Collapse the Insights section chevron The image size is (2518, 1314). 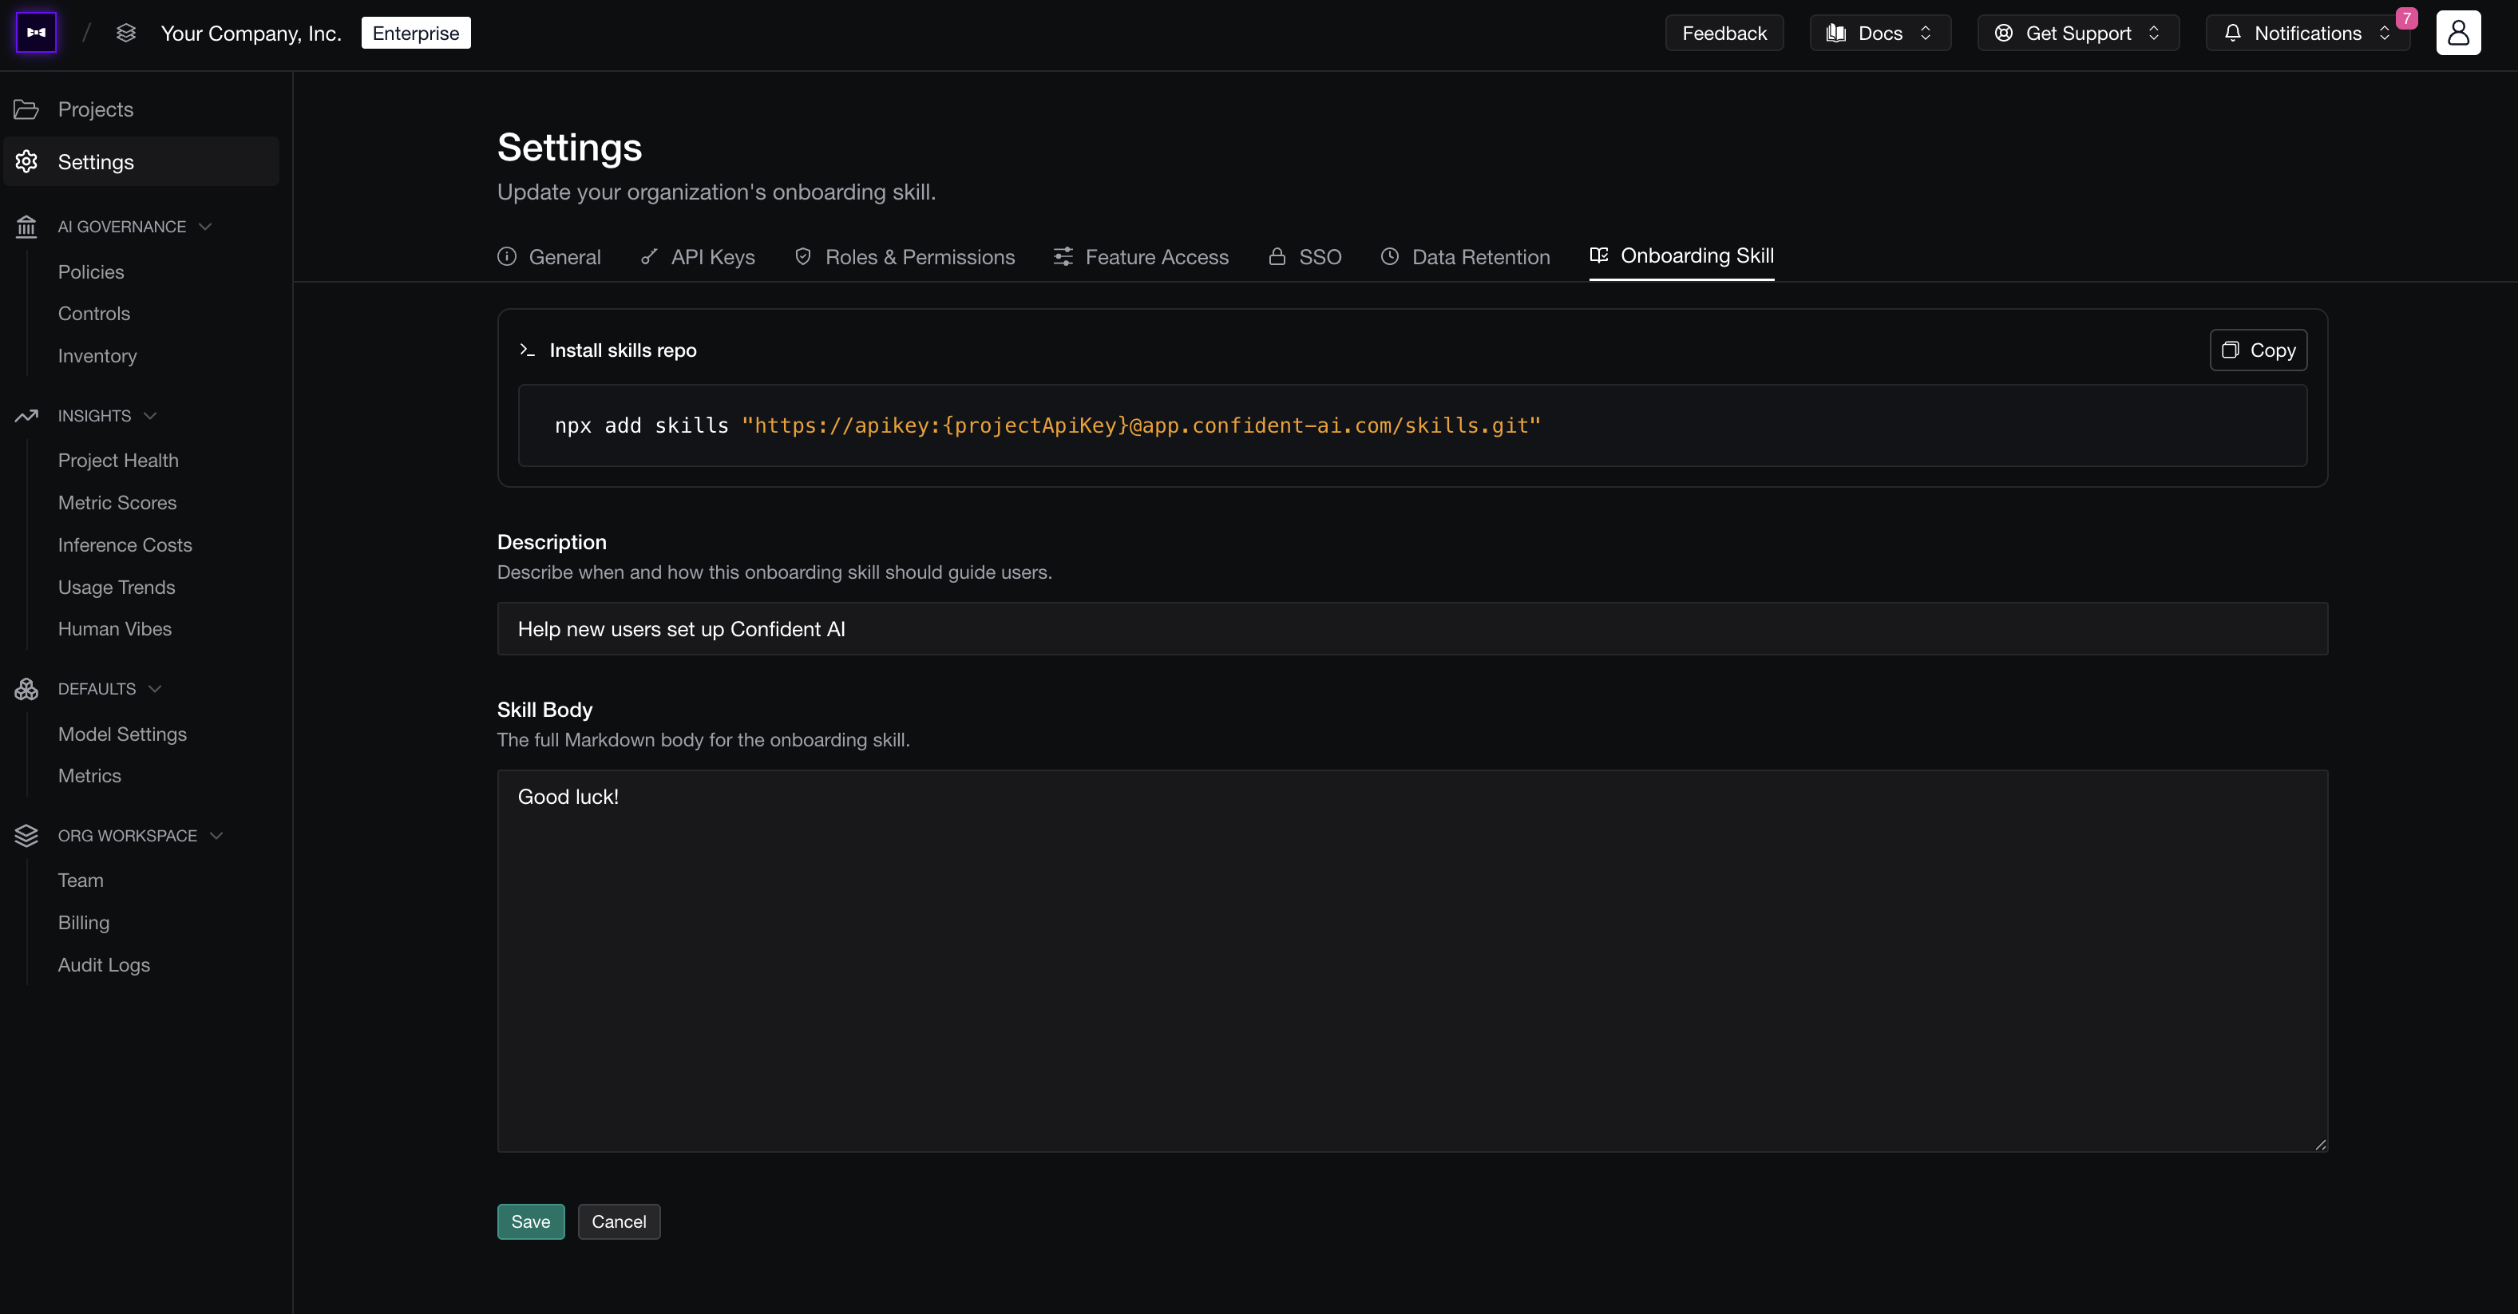(149, 415)
